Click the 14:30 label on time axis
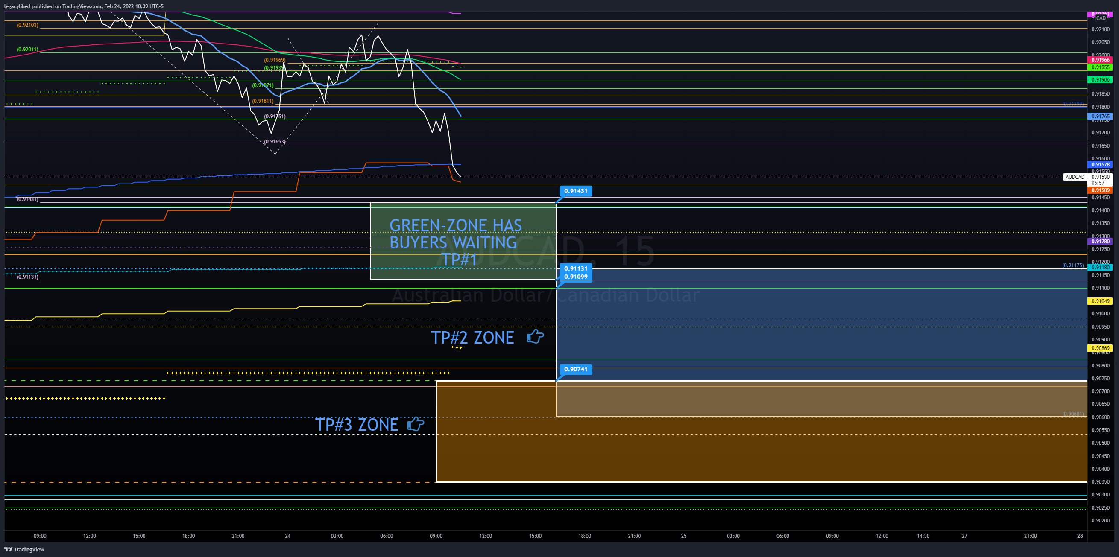1119x557 pixels. [923, 536]
